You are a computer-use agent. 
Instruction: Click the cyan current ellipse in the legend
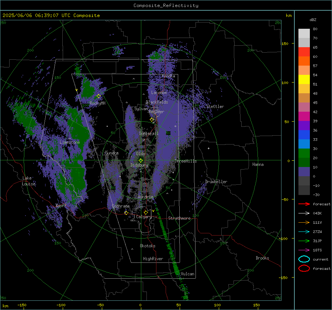click(x=304, y=259)
